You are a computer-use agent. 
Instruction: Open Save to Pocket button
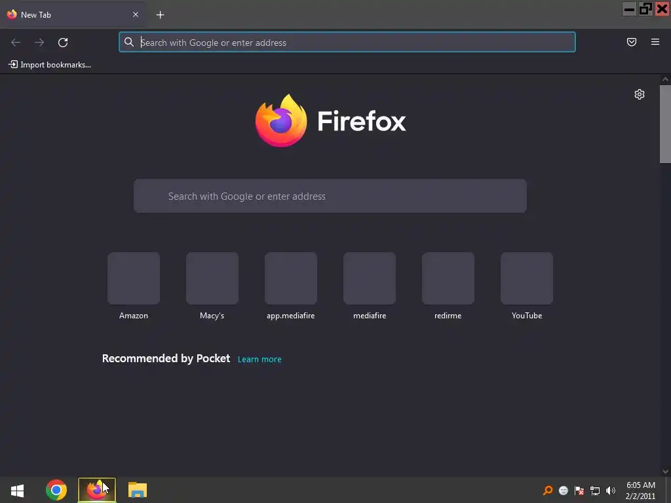(x=632, y=42)
